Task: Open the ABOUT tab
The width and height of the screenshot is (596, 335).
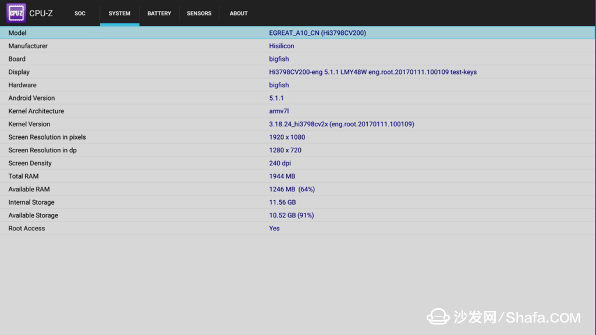Action: [239, 13]
